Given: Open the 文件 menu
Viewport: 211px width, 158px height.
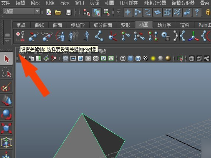Looking at the screenshot, I should click(x=6, y=3).
